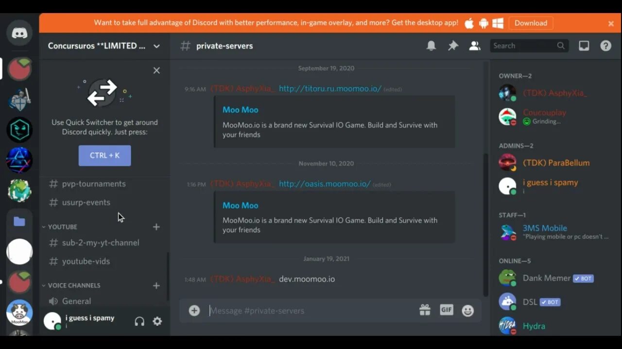
Task: Click the Message #private-servers input field
Action: [x=311, y=311]
